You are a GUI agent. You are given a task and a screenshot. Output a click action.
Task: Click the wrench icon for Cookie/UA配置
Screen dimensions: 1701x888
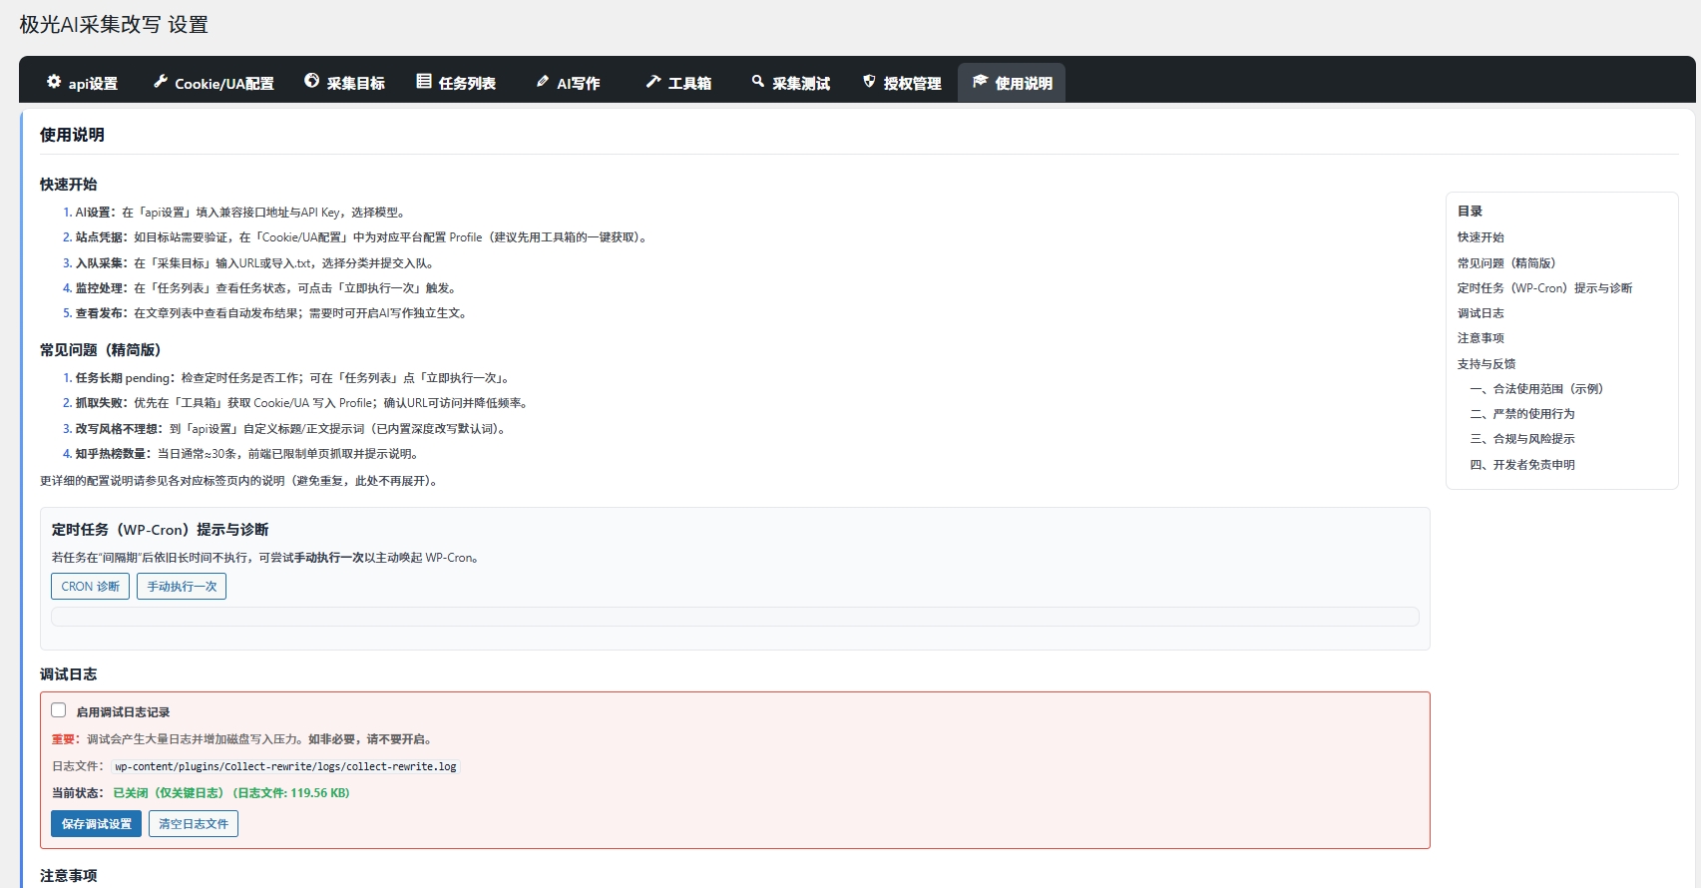[x=161, y=82]
